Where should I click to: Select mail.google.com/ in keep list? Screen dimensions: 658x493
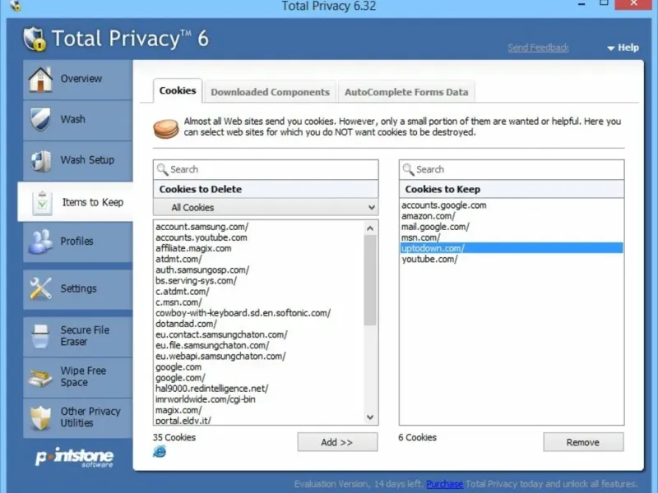tap(436, 228)
